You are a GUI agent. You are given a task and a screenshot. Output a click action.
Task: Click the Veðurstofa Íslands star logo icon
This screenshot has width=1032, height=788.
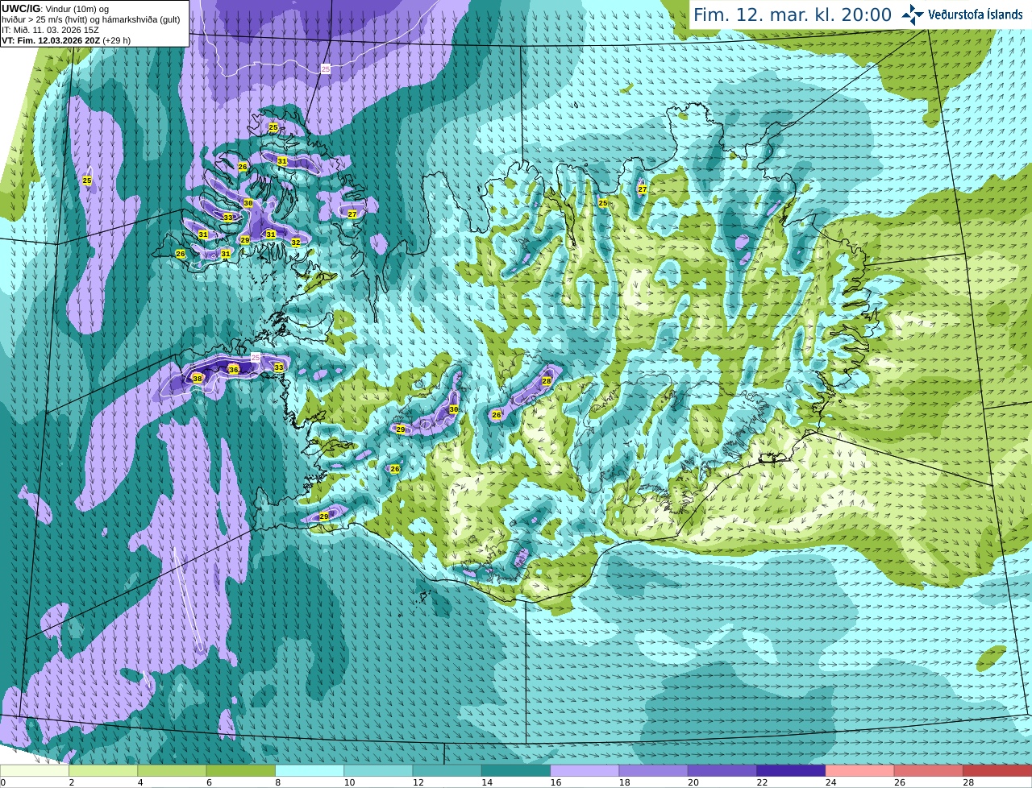[x=913, y=15]
